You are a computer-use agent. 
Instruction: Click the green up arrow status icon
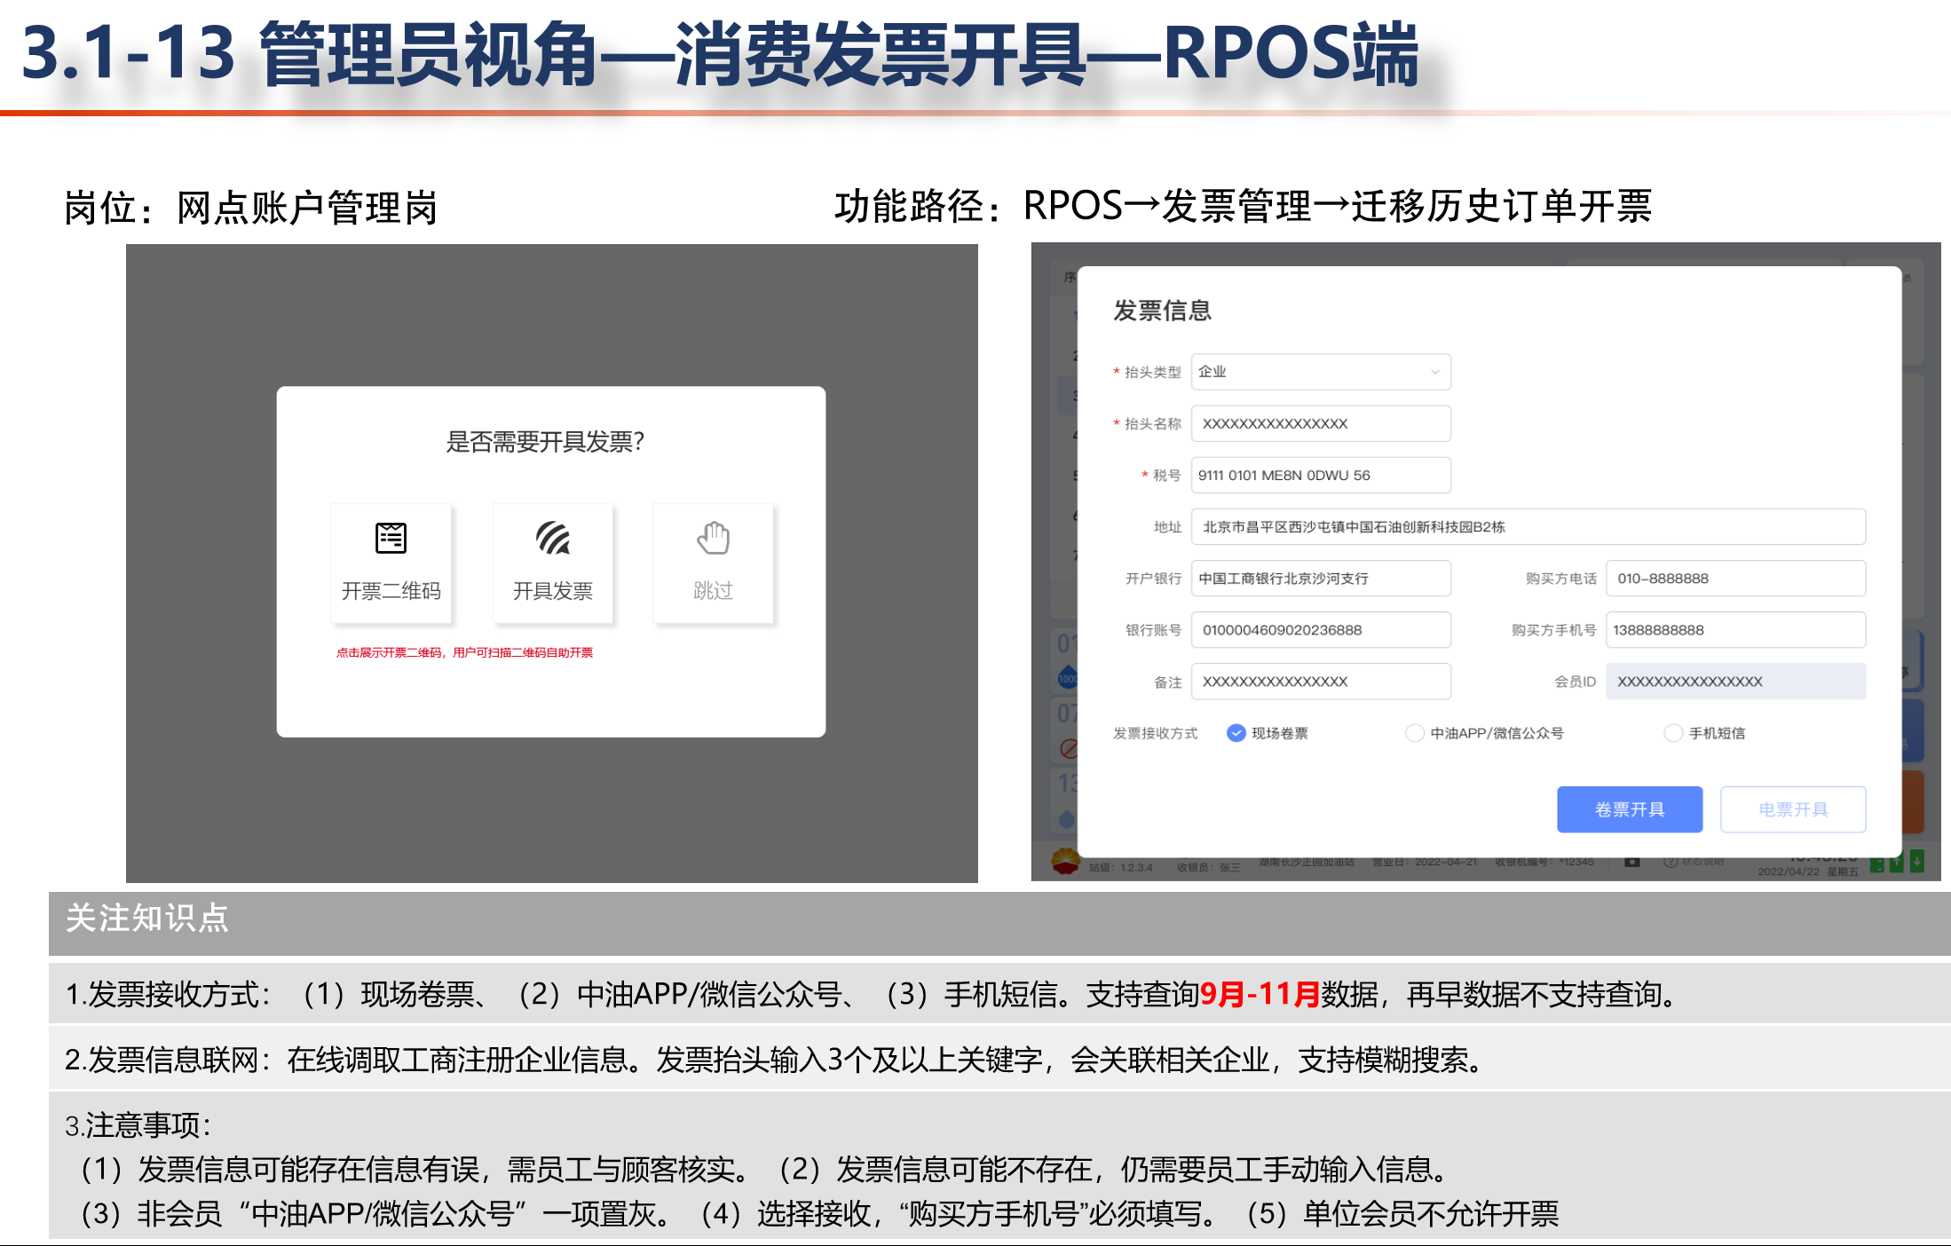point(1896,863)
